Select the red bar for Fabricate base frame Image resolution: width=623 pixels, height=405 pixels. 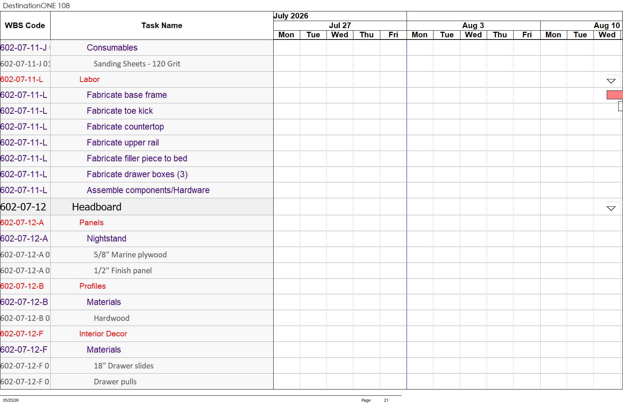pyautogui.click(x=615, y=95)
